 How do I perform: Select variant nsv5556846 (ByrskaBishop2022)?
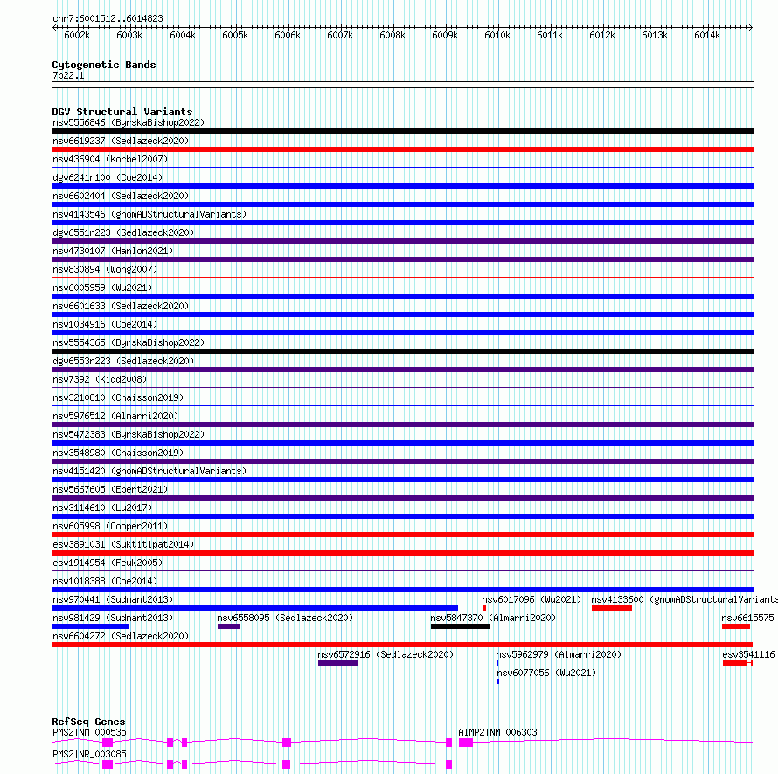pos(129,122)
